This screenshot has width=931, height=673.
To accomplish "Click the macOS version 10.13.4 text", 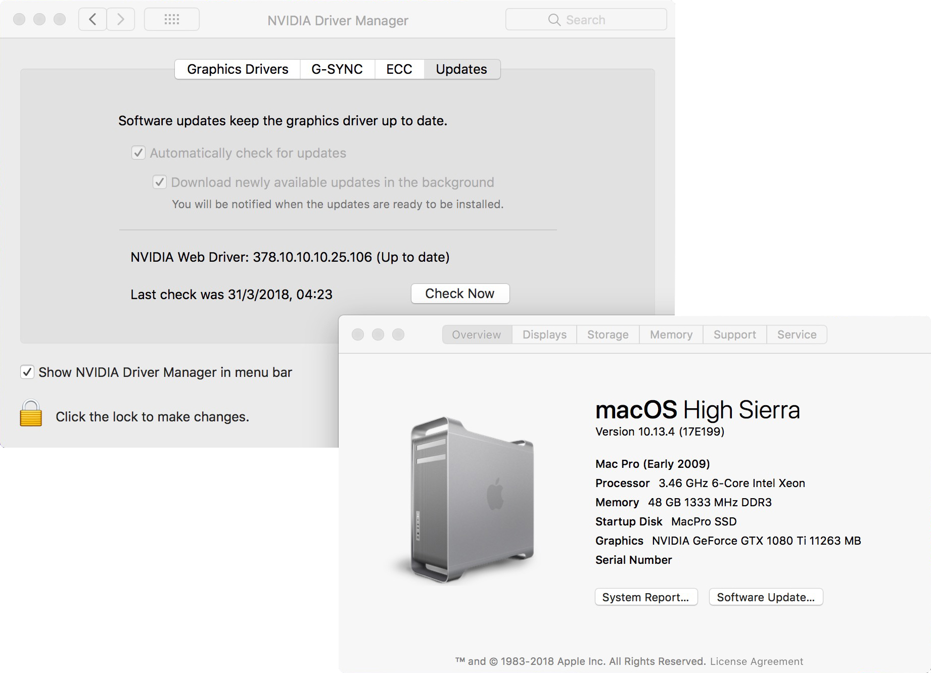I will click(x=660, y=431).
